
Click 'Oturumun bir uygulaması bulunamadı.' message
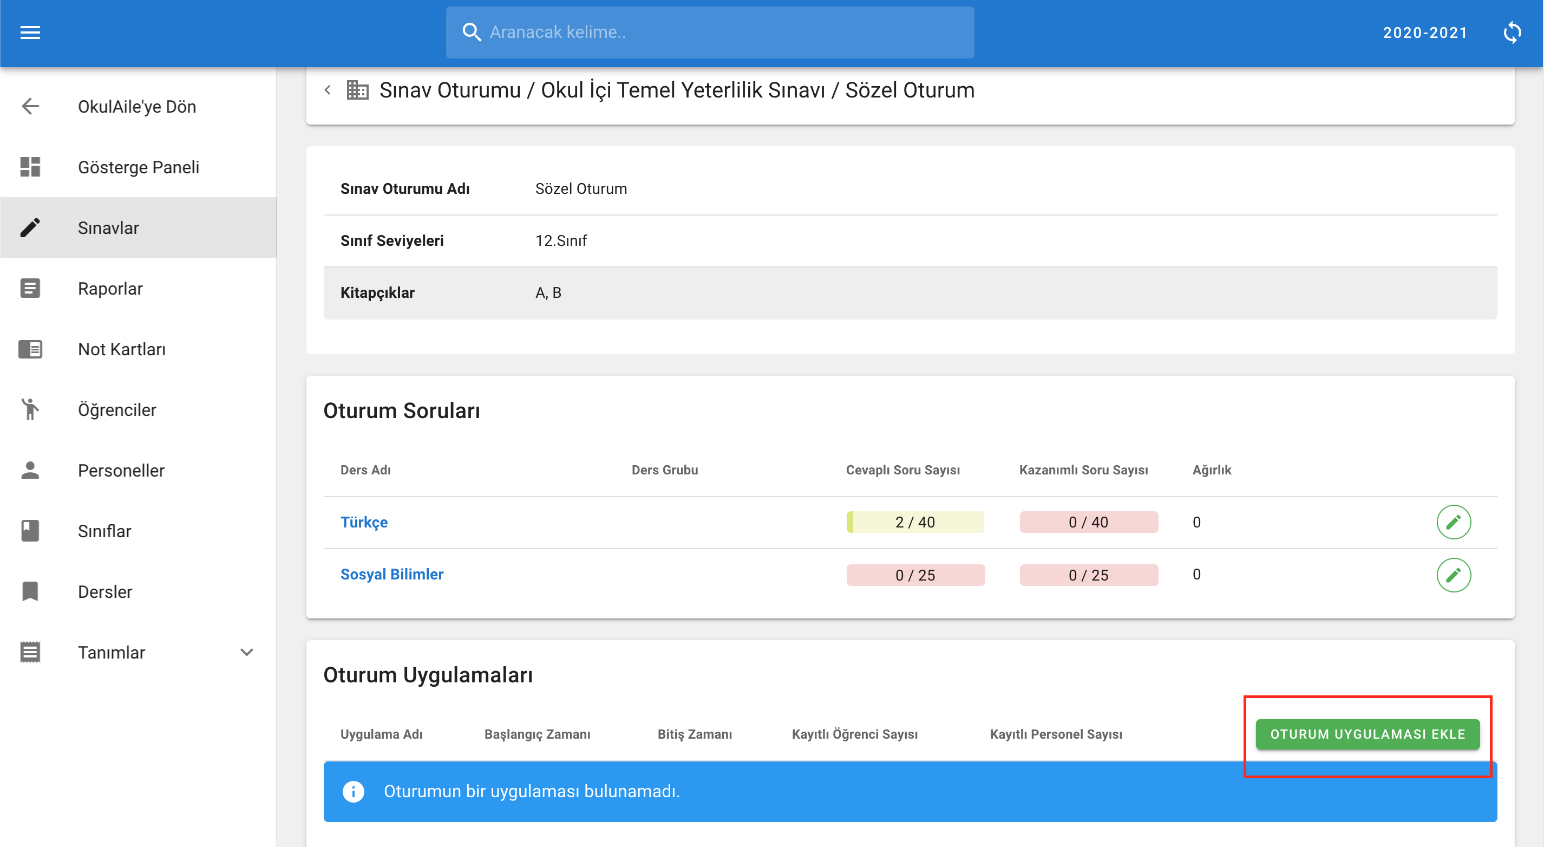tap(532, 791)
